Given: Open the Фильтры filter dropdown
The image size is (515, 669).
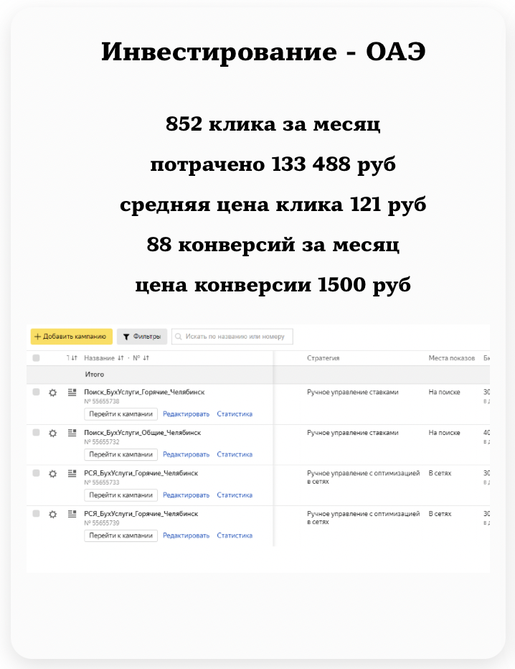Looking at the screenshot, I should (x=142, y=336).
